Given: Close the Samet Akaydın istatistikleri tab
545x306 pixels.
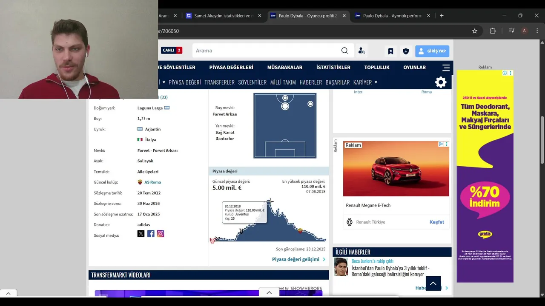Looking at the screenshot, I should 260,16.
